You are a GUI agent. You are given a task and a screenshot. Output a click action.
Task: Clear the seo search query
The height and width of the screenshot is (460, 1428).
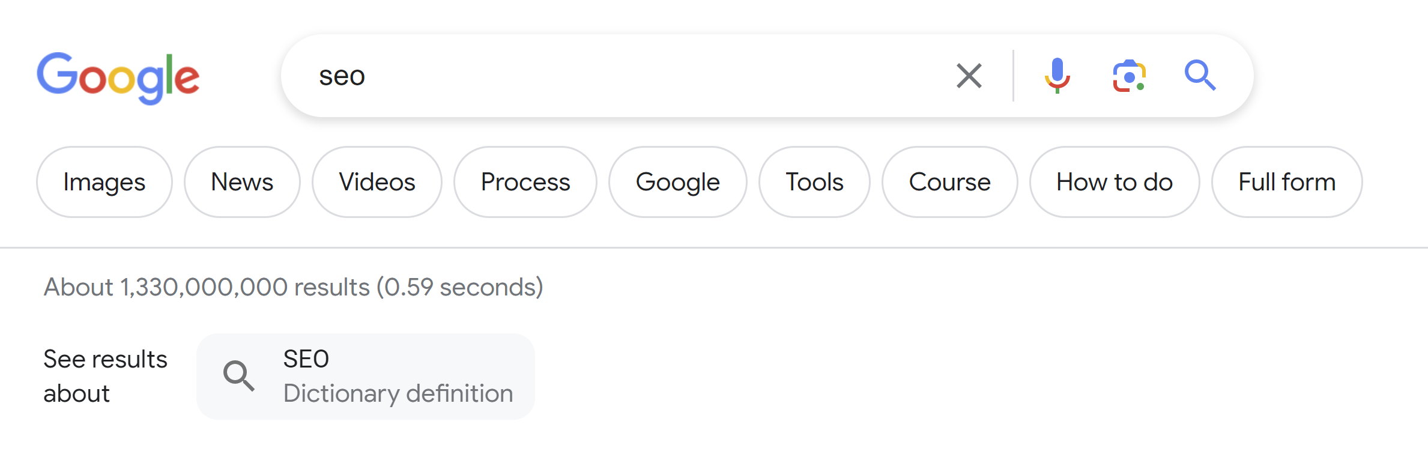[969, 76]
